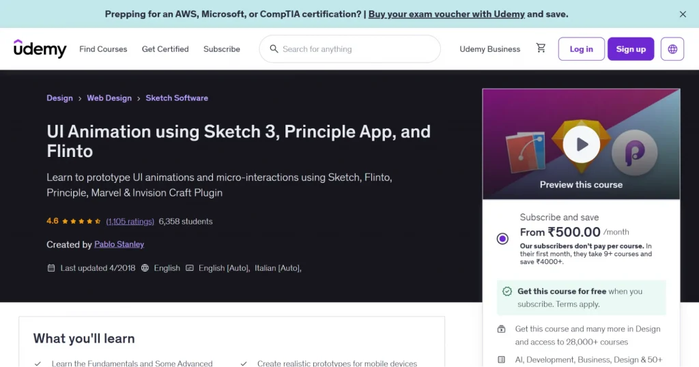This screenshot has height=367, width=699.
Task: Click the Last updated calendar icon
Action: click(x=51, y=268)
